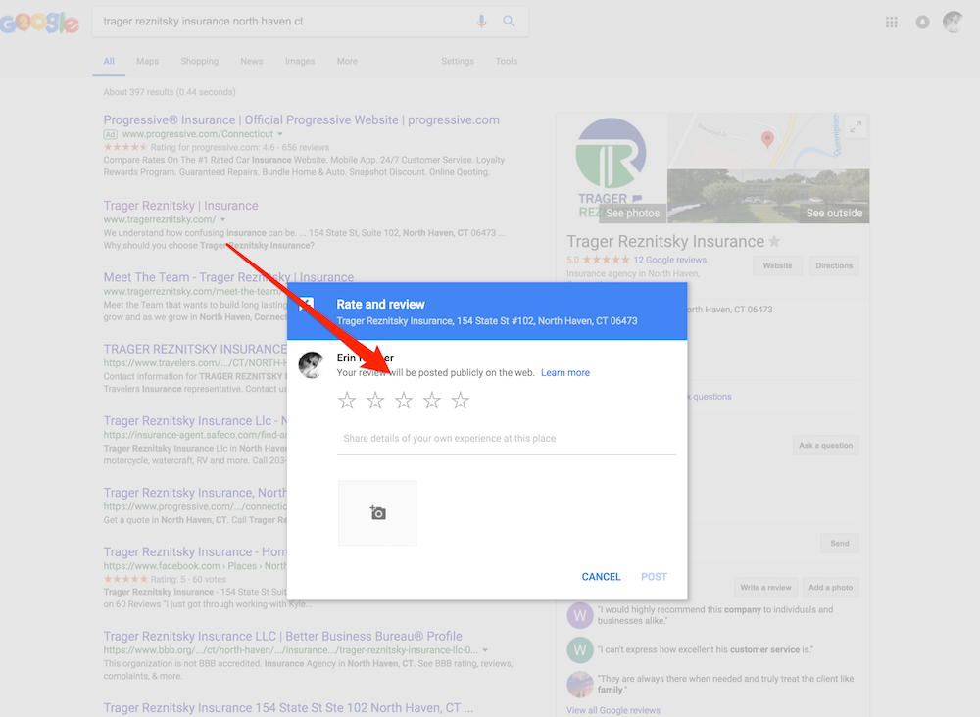Switch to the News tab
This screenshot has width=980, height=717.
pos(252,61)
